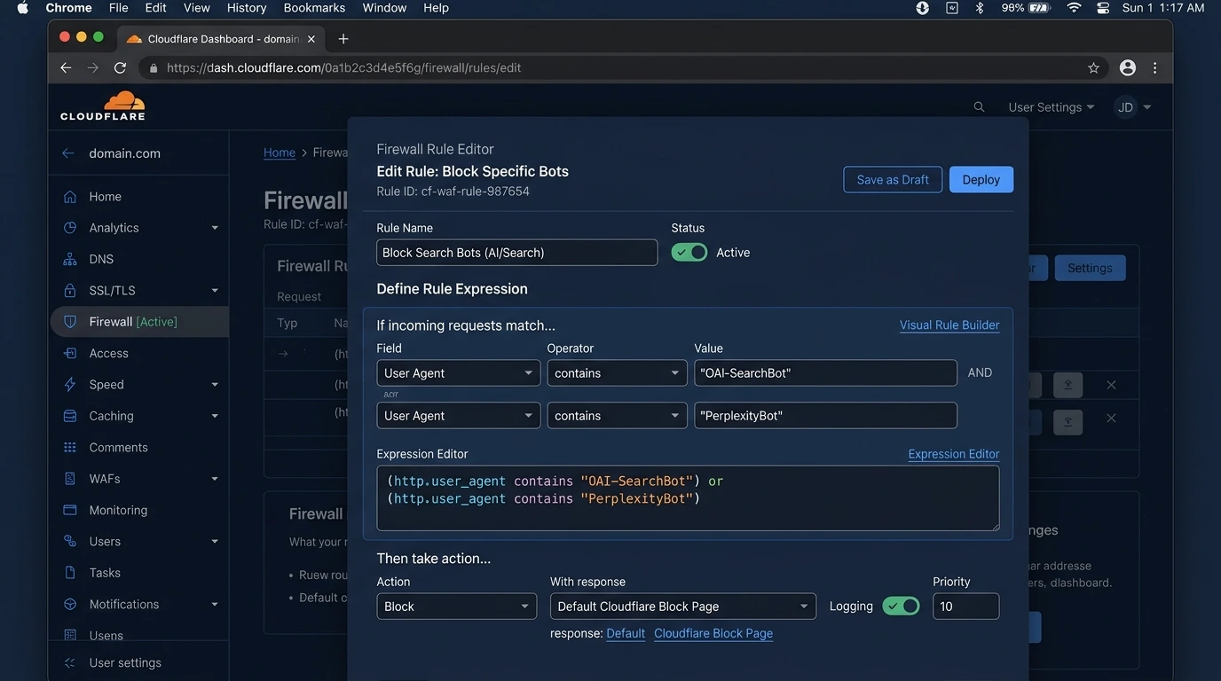1221x681 pixels.
Task: Click the dashboard search magnifier icon
Action: (979, 107)
